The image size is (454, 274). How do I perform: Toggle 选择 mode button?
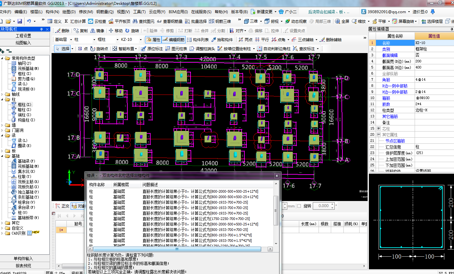63,49
